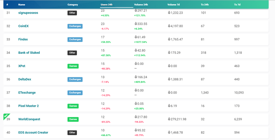Open EOS Account Creator page
Image resolution: width=275 pixels, height=140 pixels.
pyautogui.click(x=33, y=132)
